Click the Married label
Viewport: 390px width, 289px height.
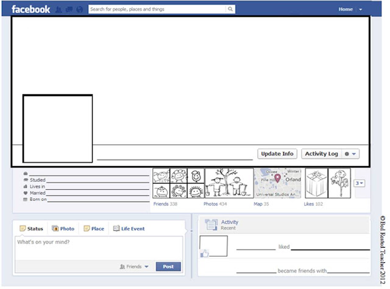tap(38, 193)
